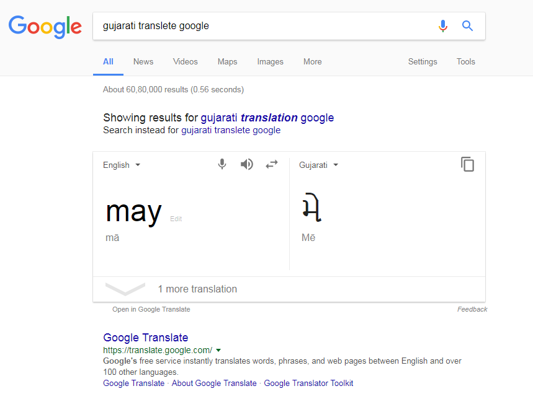Click the Open in Google Translate link

click(151, 309)
